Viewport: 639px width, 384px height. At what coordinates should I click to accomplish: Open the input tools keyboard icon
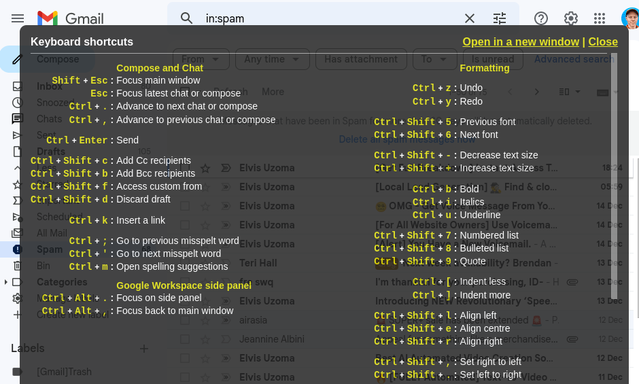pos(603,92)
